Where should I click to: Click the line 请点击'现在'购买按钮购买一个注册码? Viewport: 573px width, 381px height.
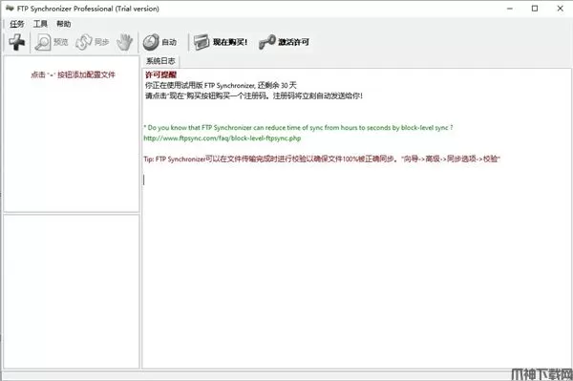254,96
